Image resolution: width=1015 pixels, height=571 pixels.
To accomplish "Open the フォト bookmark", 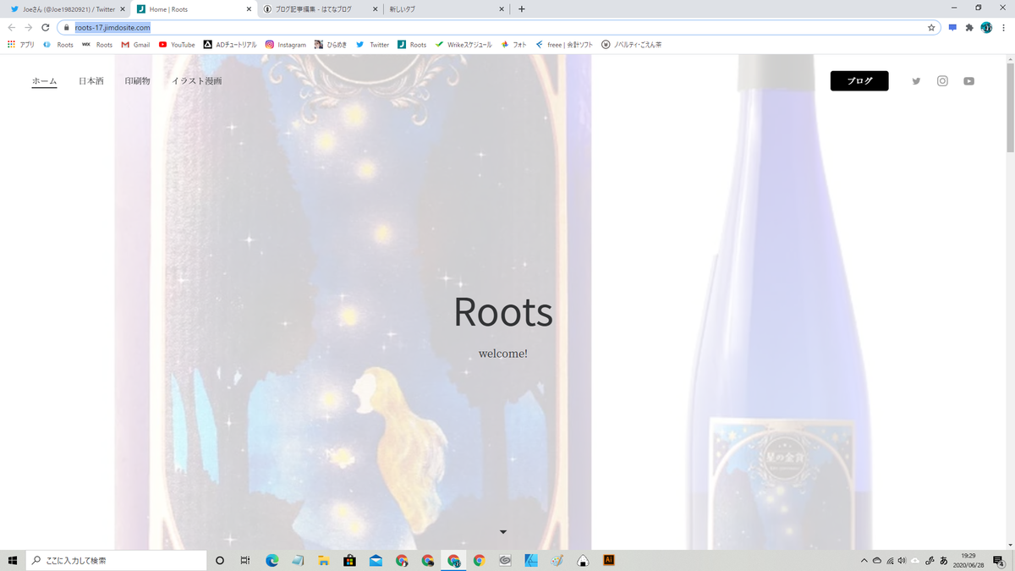I will pos(513,45).
